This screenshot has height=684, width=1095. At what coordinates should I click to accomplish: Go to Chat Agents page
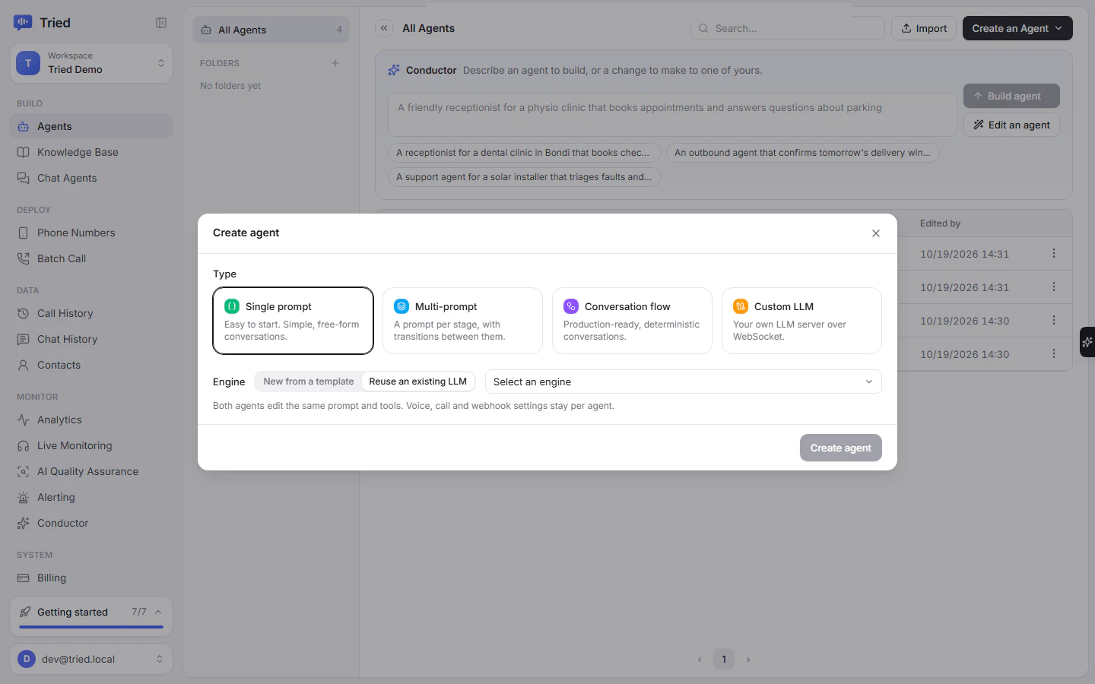click(x=91, y=178)
